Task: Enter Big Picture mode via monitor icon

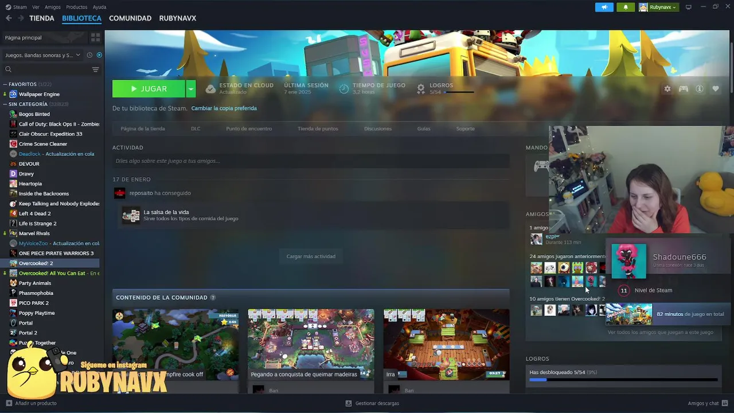Action: click(689, 7)
